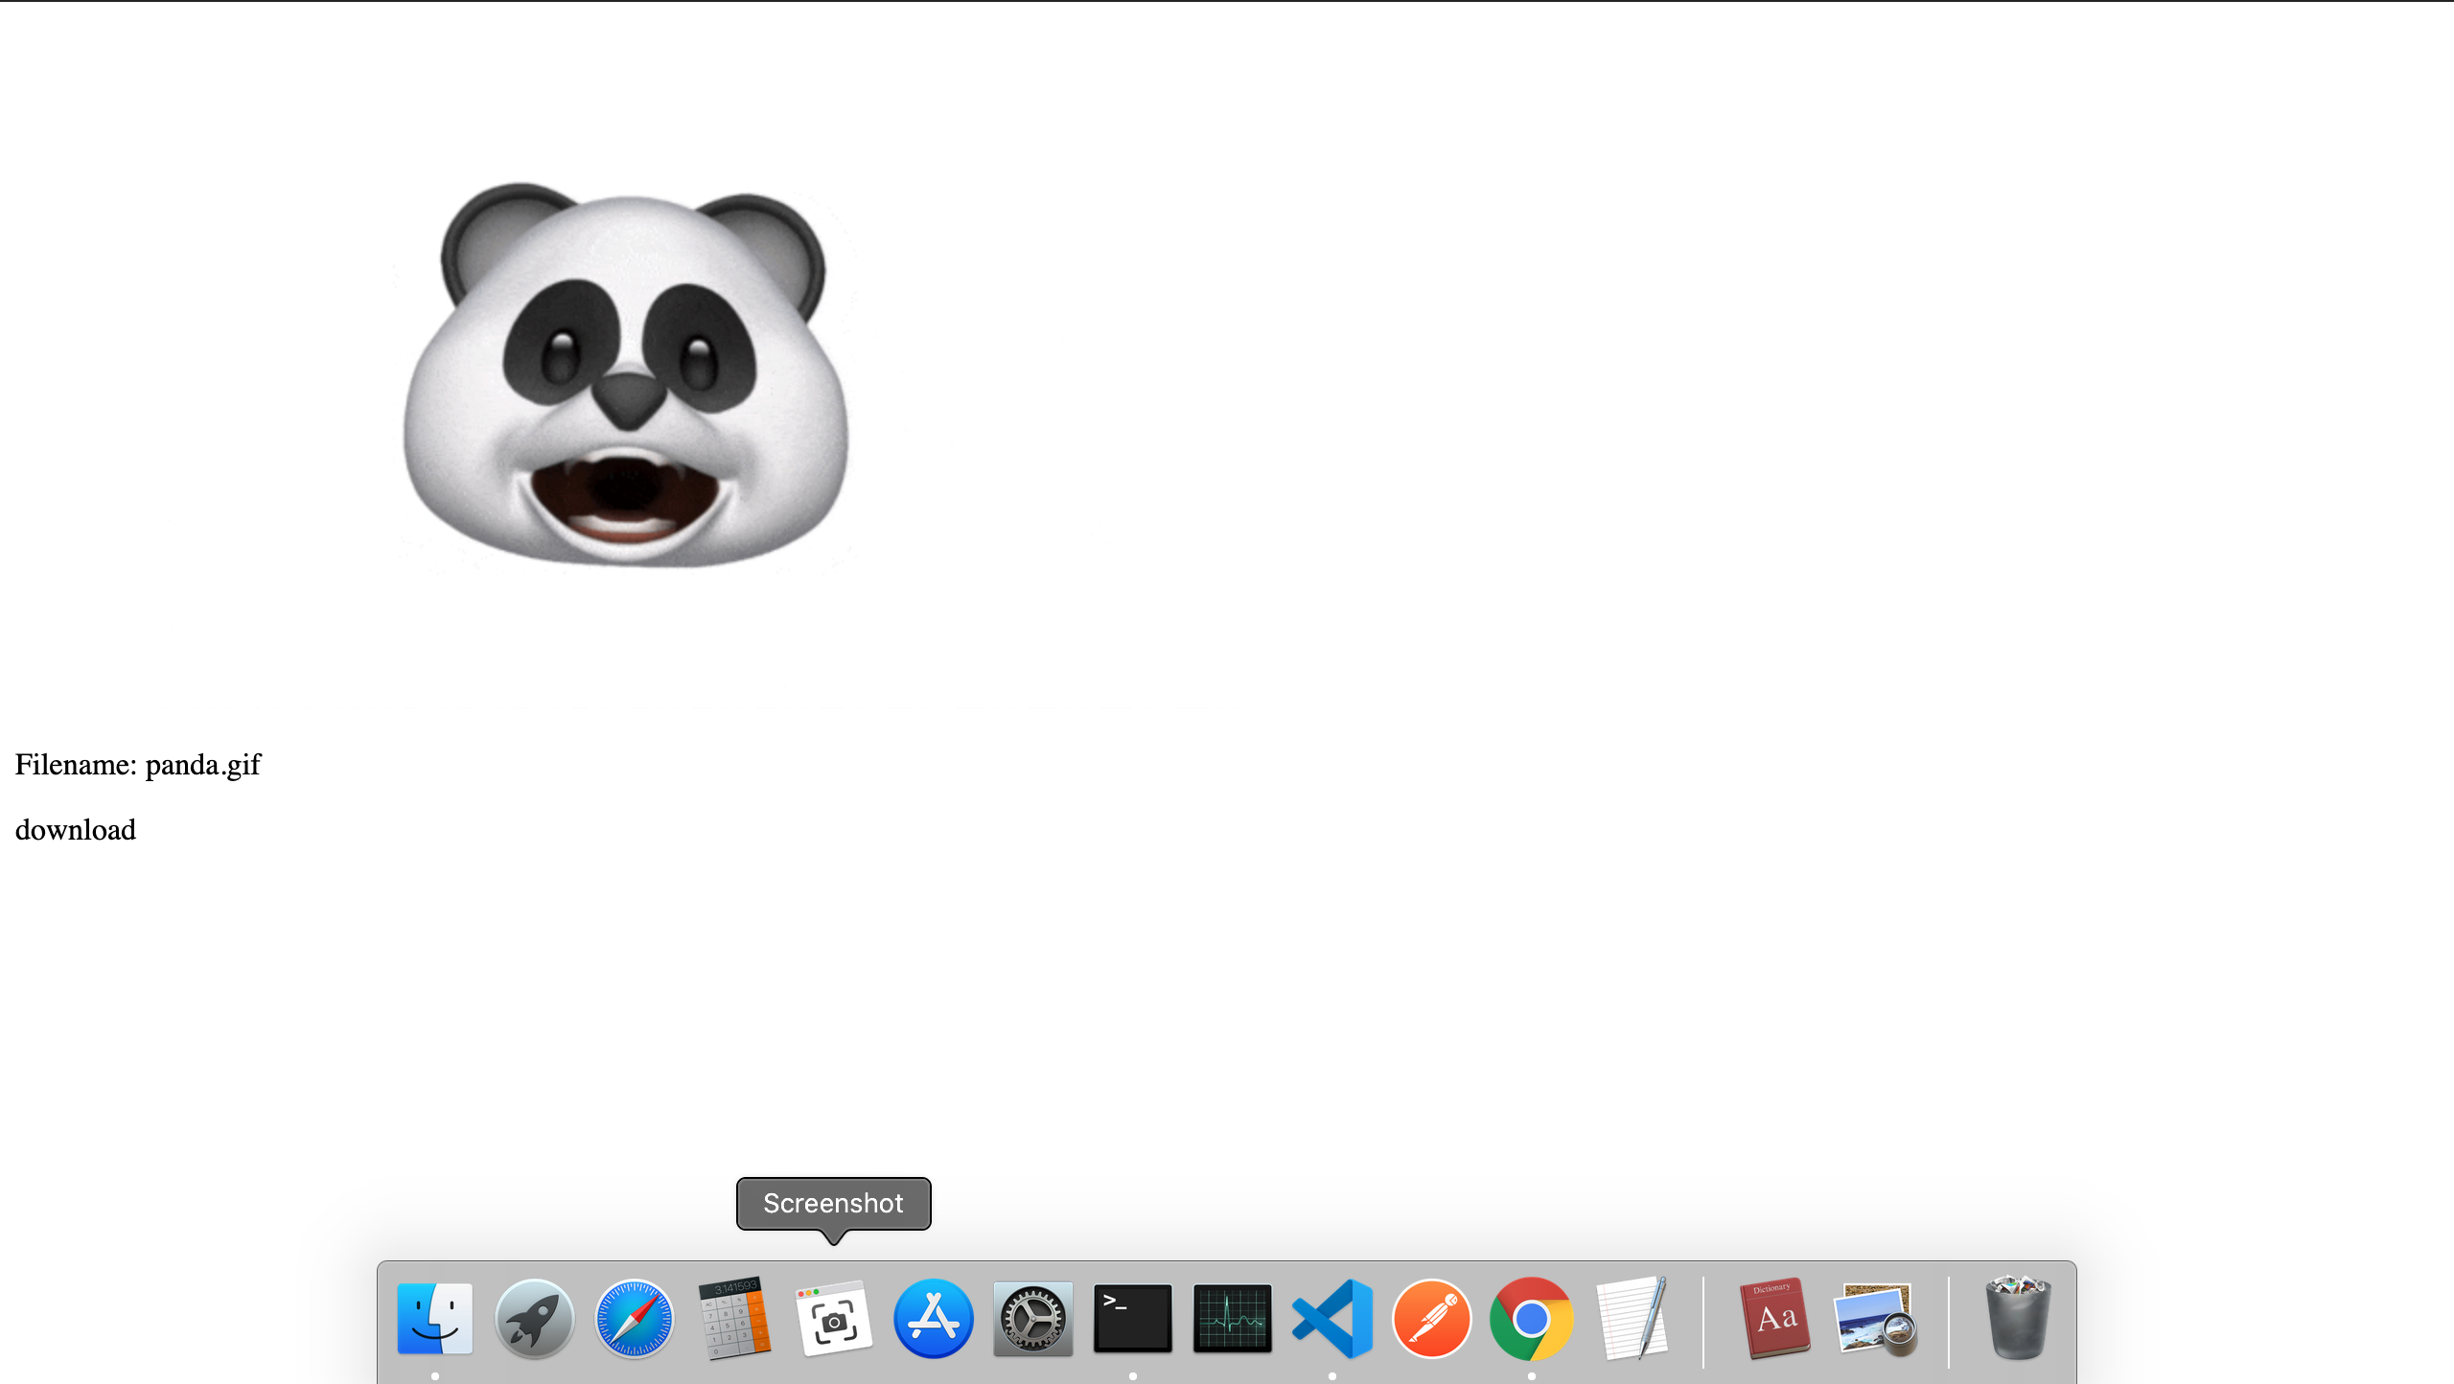Open the Trash can
Screen dimensions: 2454x1384
[2017, 1319]
